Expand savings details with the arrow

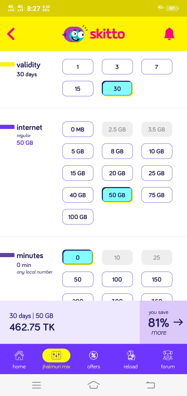coord(178,323)
